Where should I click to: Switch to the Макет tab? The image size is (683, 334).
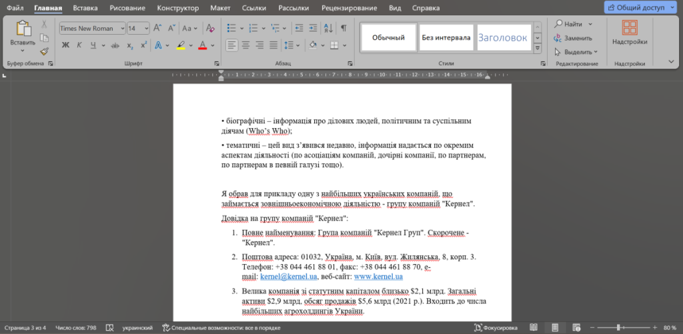click(x=220, y=8)
